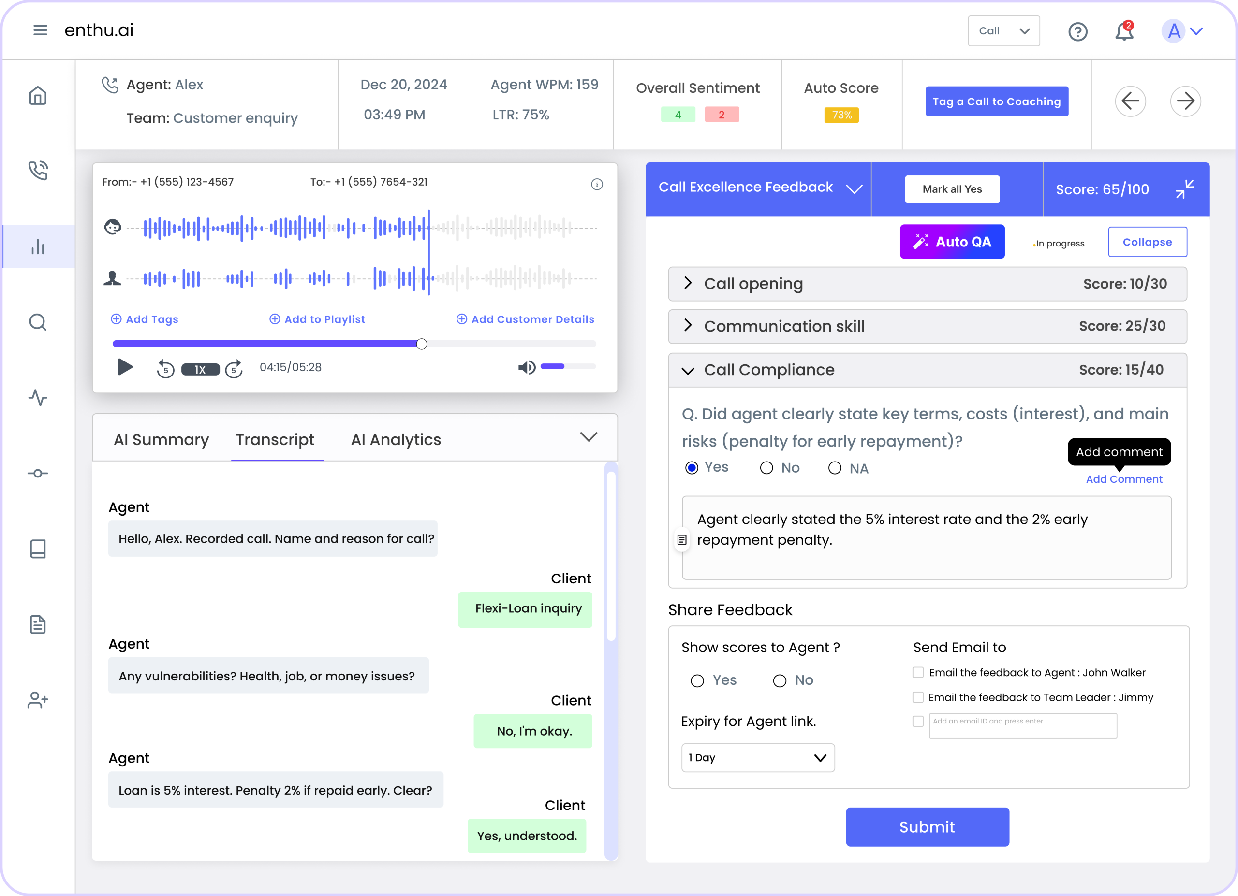The height and width of the screenshot is (896, 1238).
Task: Click the Tag a Call to Coaching button
Action: 996,101
